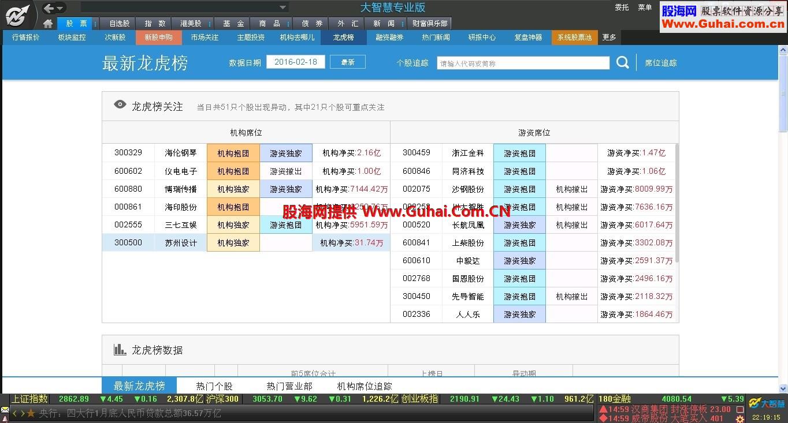Image resolution: width=788 pixels, height=423 pixels.
Task: Open 系统股票池 orange tab
Action: (574, 38)
